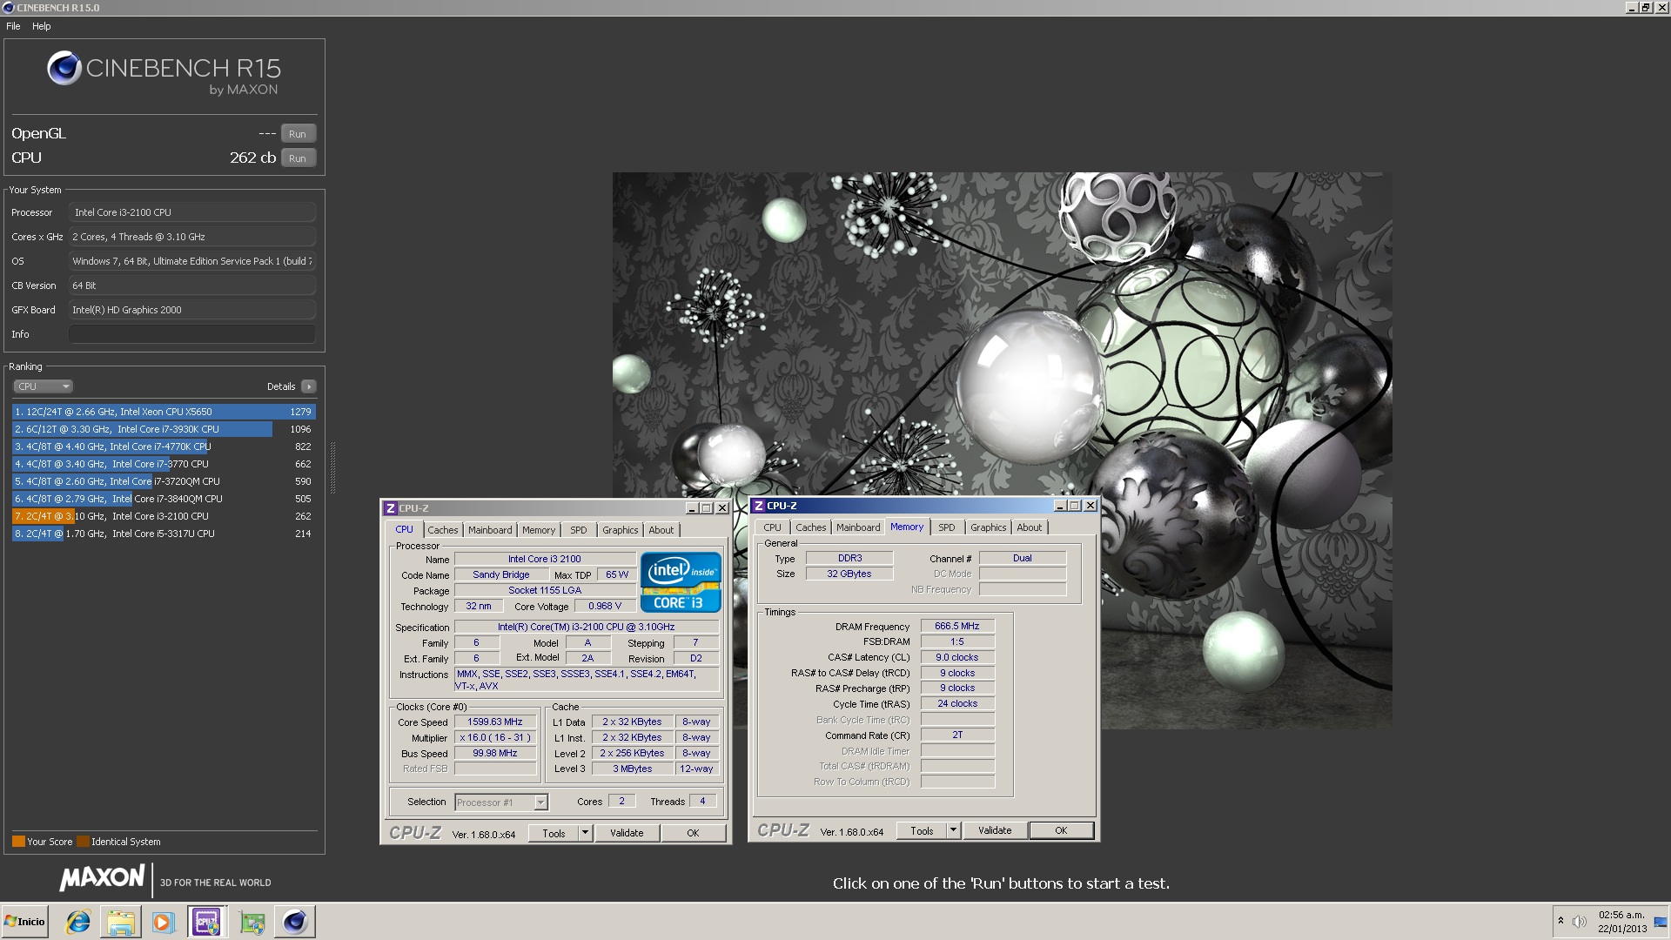Open the CPU ranking dropdown
1671x940 pixels.
tap(43, 386)
